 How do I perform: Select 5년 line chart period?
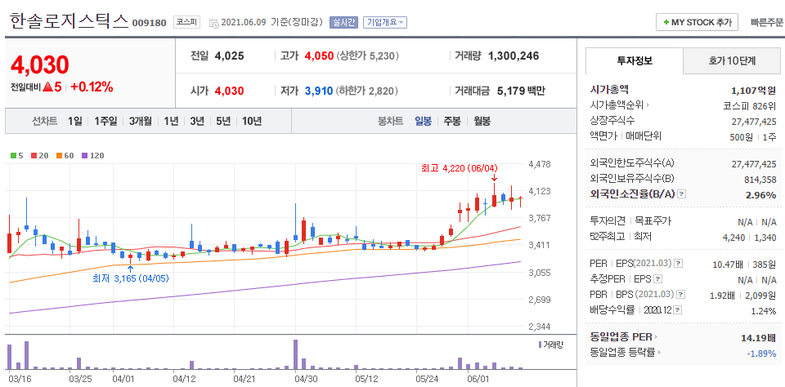tap(222, 121)
